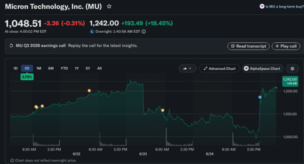This screenshot has height=164, width=304.
Task: Click the overnight moon icon
Action: [x=92, y=31]
